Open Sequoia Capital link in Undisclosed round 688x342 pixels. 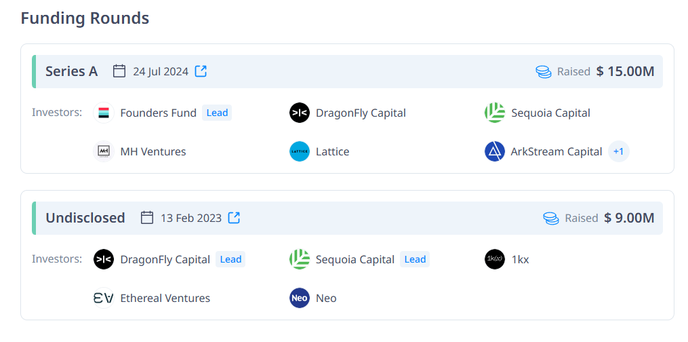(355, 260)
